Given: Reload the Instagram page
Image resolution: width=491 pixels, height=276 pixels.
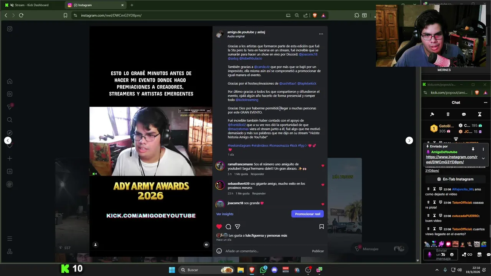Looking at the screenshot, I should 21,15.
